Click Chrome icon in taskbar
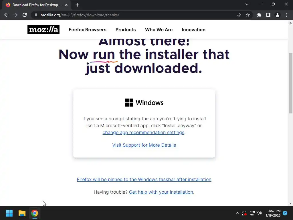The width and height of the screenshot is (293, 220). 35,213
